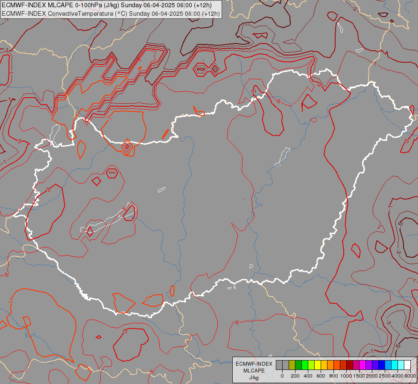Pick the sky blue swatch right of 2500
This screenshot has width=418, height=384.
[388, 365]
